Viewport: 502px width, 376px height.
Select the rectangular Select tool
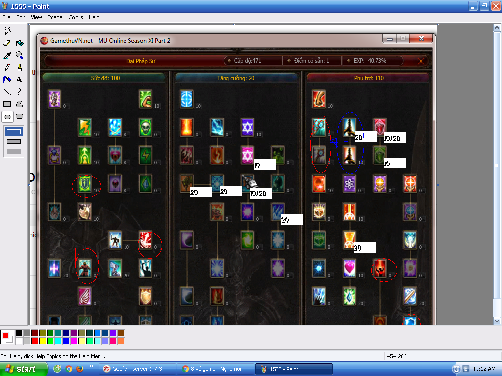click(20, 31)
